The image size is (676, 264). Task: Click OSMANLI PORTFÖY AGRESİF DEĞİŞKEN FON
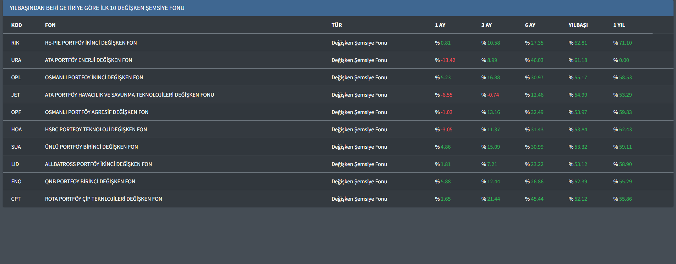[x=97, y=112]
